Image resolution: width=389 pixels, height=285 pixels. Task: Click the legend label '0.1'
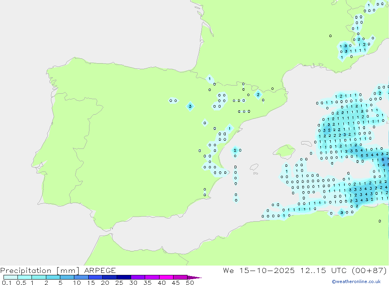point(6,283)
